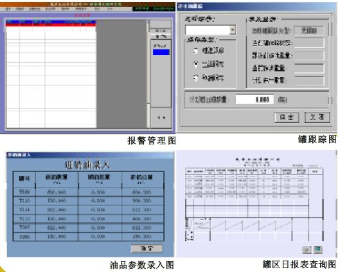Click the confirm button in oil sales entry dialog
Viewport: 347px width, 272px height.
[147, 248]
